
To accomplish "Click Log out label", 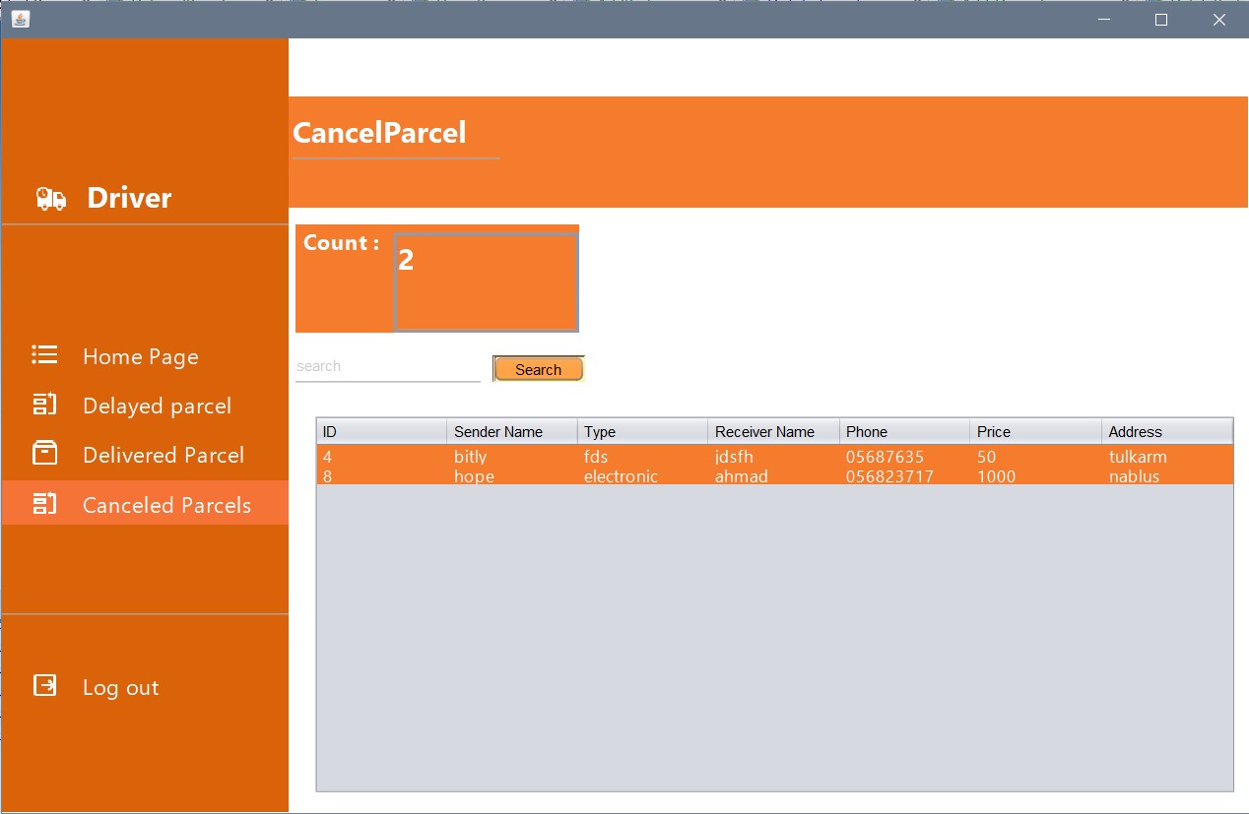I will click(x=120, y=687).
